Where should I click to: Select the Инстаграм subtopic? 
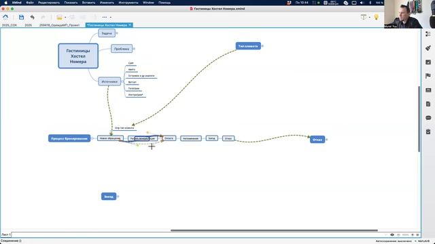(x=136, y=95)
